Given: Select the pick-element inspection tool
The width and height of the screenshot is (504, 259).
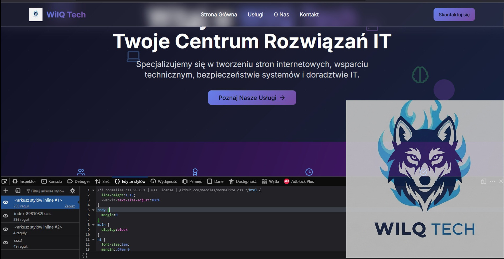Looking at the screenshot, I should (4, 181).
